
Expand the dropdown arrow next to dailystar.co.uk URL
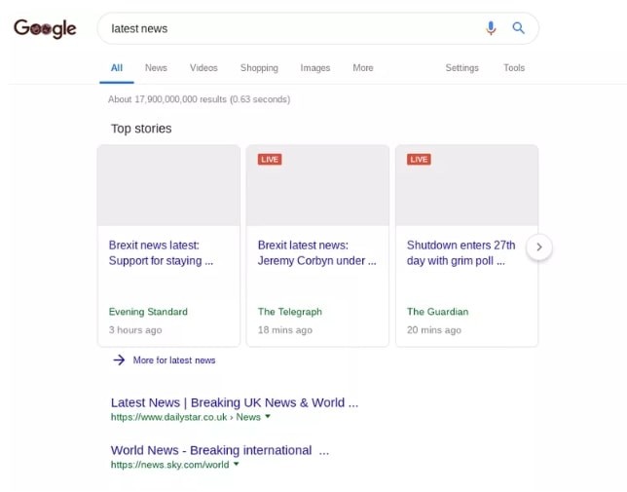268,417
